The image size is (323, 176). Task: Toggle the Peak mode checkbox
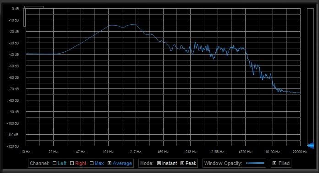(x=182, y=163)
